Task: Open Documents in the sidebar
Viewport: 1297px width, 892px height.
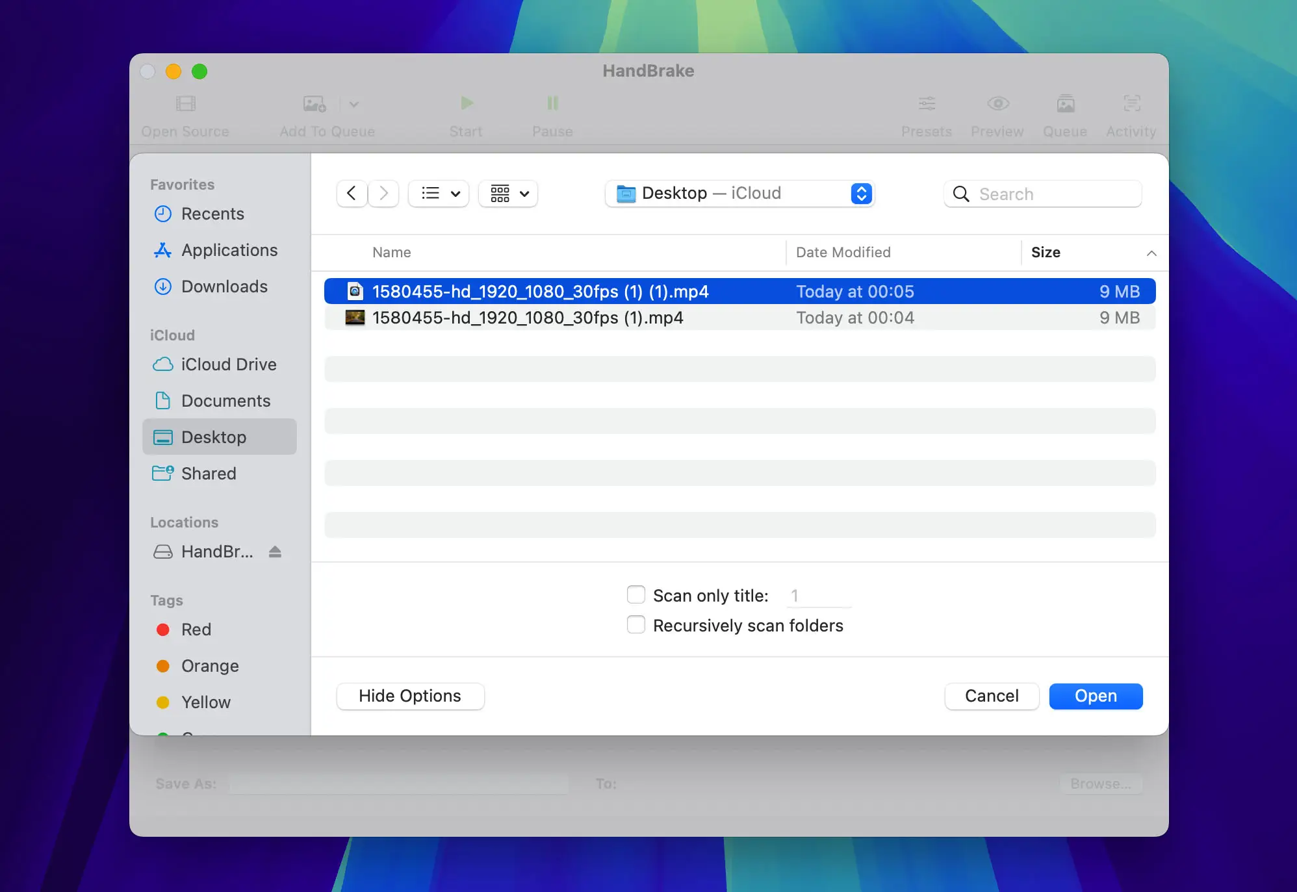Action: tap(219, 401)
